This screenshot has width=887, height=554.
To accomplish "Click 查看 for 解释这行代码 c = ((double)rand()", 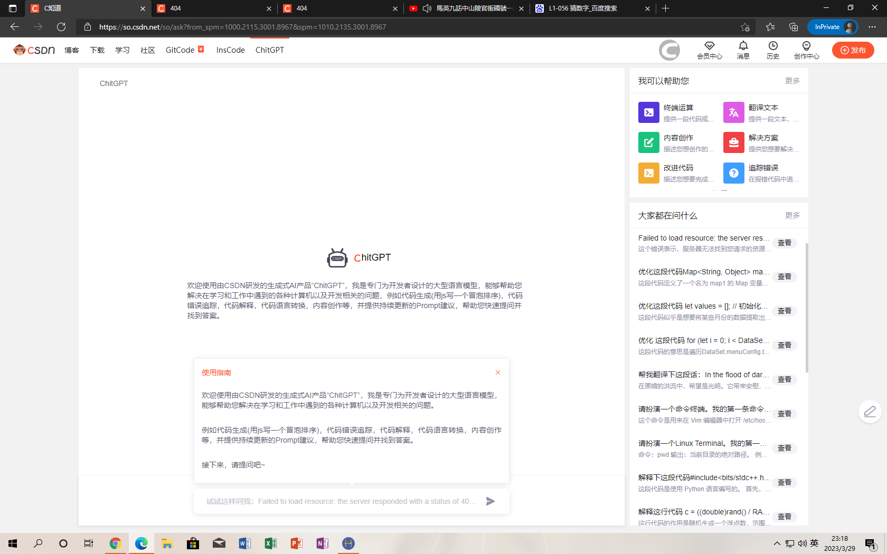I will [x=785, y=517].
